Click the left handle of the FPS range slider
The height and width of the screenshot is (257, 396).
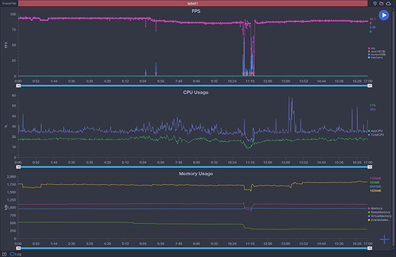pos(18,86)
